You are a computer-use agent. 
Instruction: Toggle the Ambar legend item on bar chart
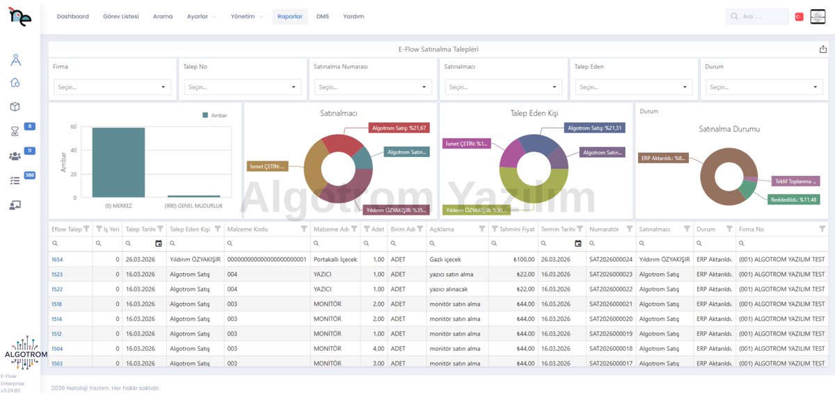(x=214, y=115)
